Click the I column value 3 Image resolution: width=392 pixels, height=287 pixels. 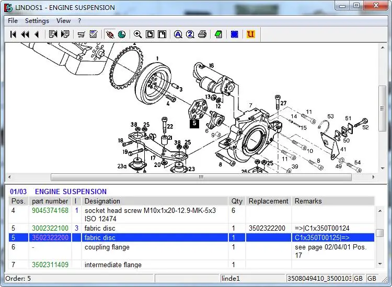[x=76, y=228]
